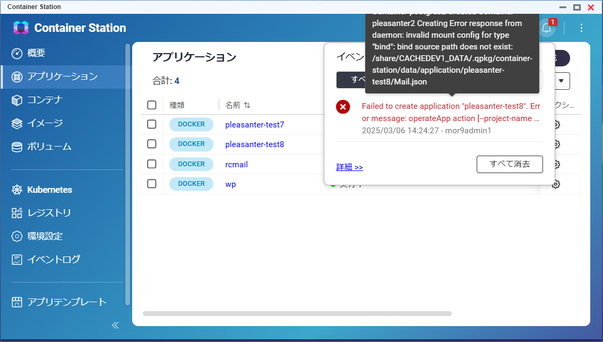Maximize the Container Station window
This screenshot has width=603, height=342.
tap(577, 7)
